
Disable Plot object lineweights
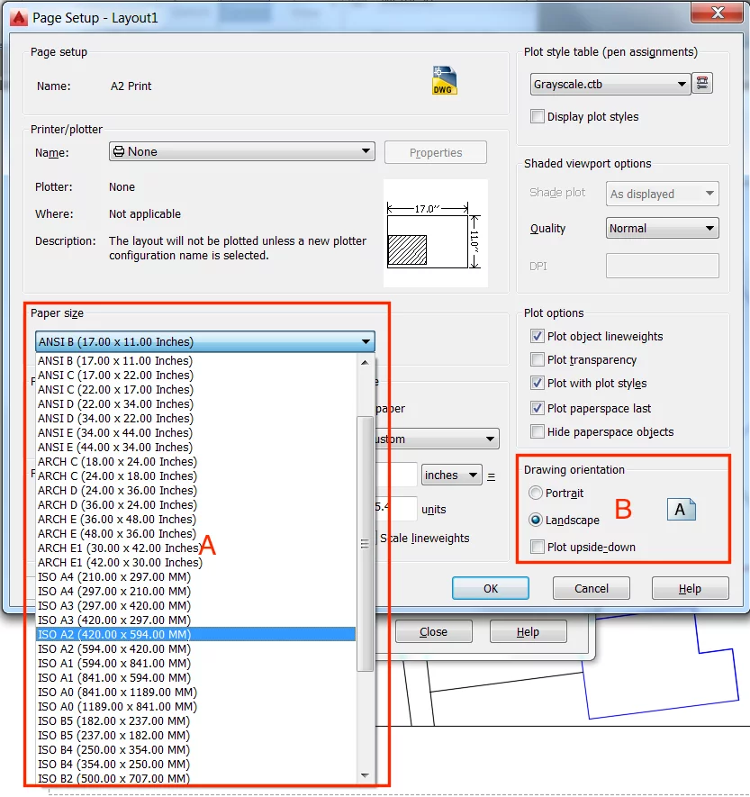pos(538,336)
